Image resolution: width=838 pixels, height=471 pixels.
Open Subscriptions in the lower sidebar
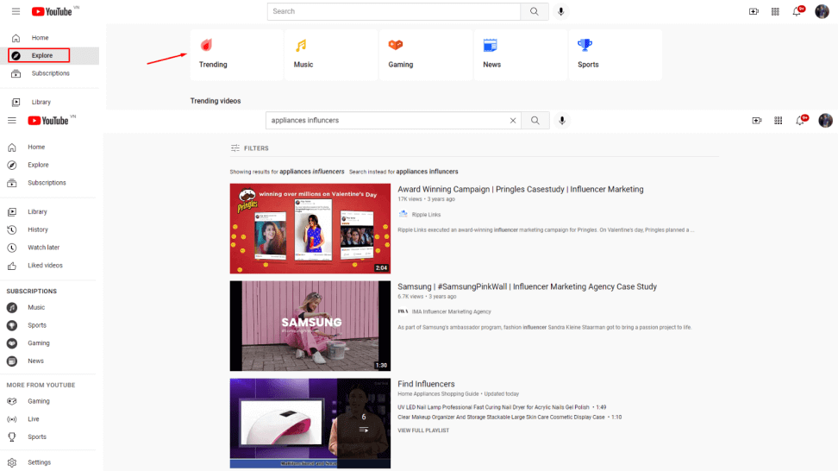point(48,183)
